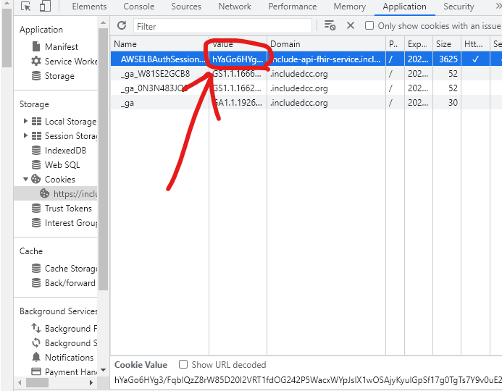The height and width of the screenshot is (391, 502).
Task: Open Interest Groups entry
Action: 64,223
